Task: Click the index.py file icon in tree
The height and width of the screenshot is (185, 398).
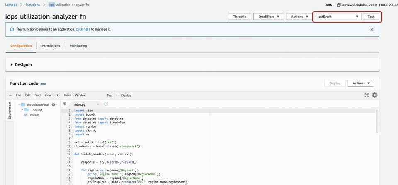Action: point(26,115)
